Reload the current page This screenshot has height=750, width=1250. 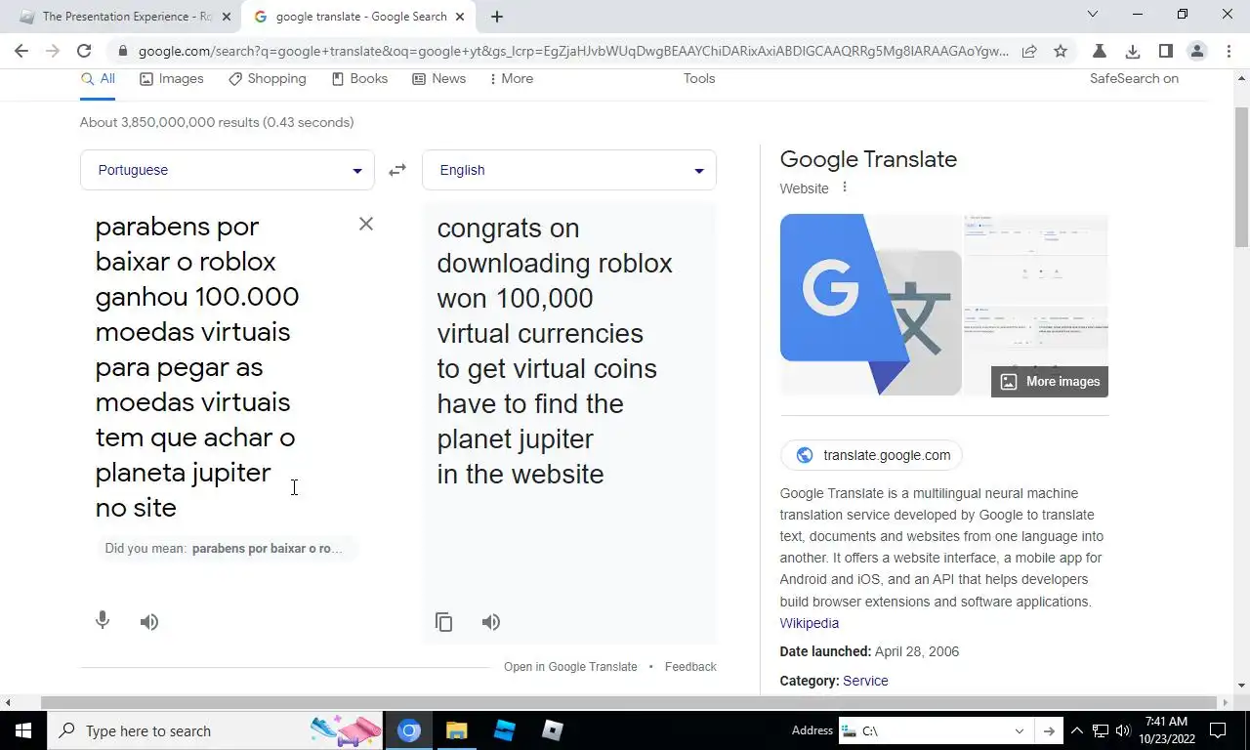(84, 51)
